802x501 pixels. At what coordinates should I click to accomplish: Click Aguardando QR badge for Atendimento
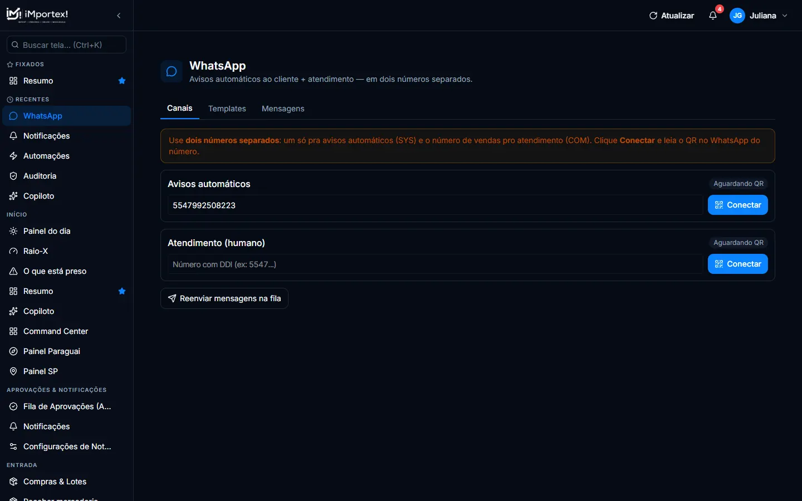point(739,243)
